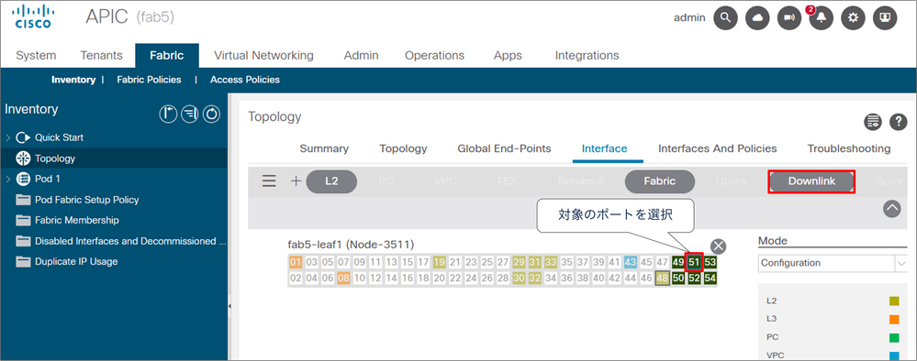
Task: Click the L2 button
Action: pyautogui.click(x=331, y=181)
